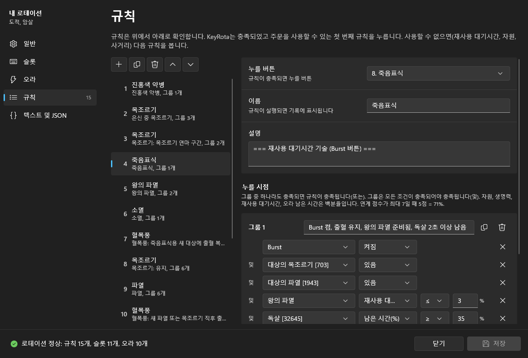
Task: Click the rule detail panel scrollbar
Action: pos(519,157)
